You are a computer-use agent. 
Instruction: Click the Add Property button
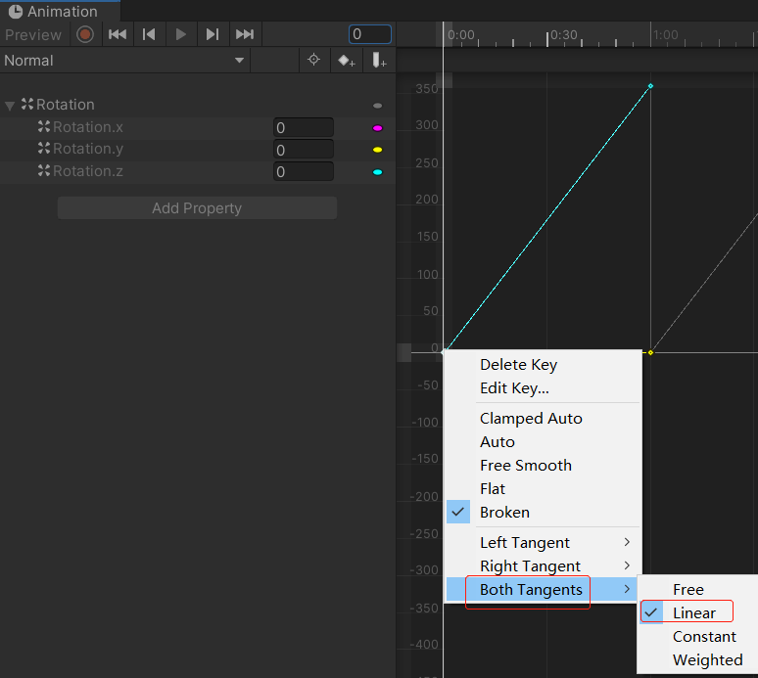[x=197, y=208]
